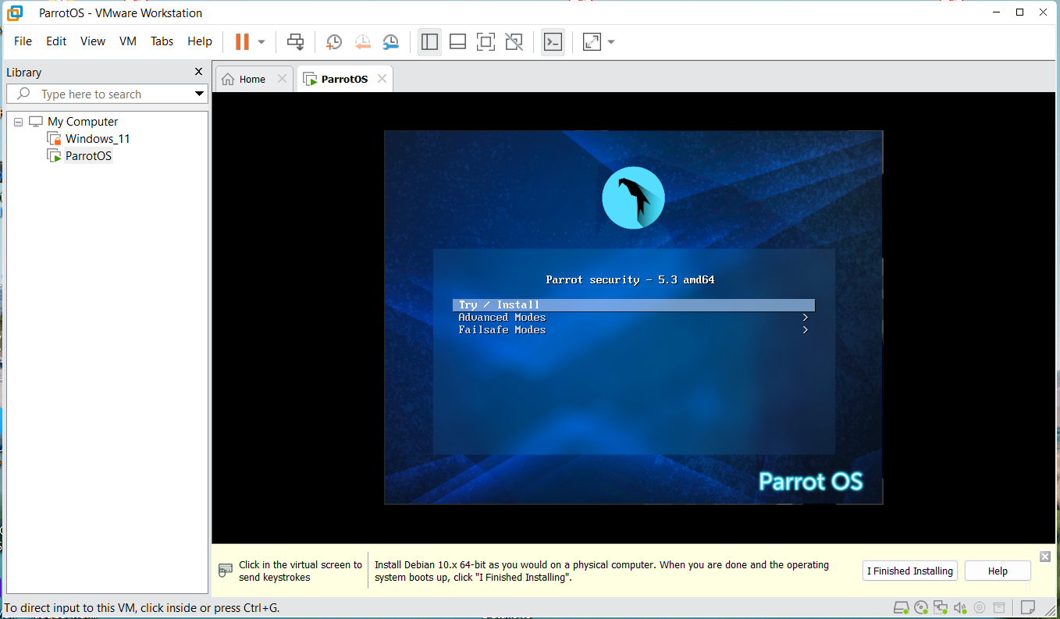Open the stretch guest dropdown arrow
Image resolution: width=1060 pixels, height=619 pixels.
[611, 42]
